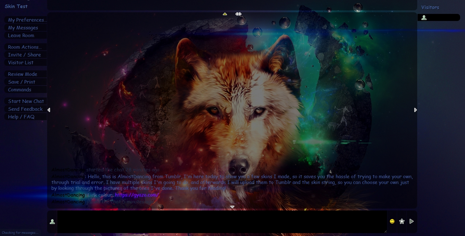Screen dimensions: 465x236
Task: Open the Commands list
Action: [x=26, y=90]
